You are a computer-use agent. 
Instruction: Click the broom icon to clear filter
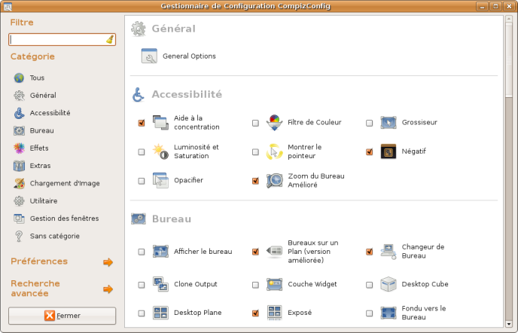tap(110, 39)
